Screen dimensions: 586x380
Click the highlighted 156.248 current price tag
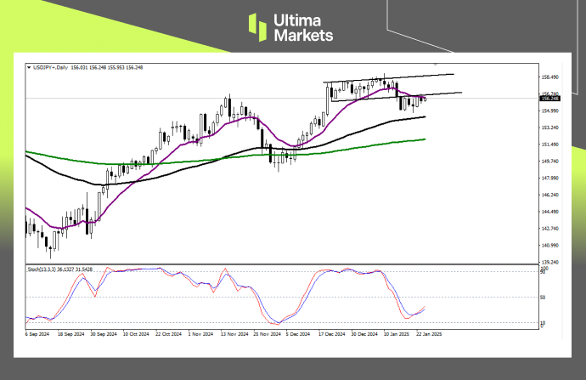(x=549, y=99)
